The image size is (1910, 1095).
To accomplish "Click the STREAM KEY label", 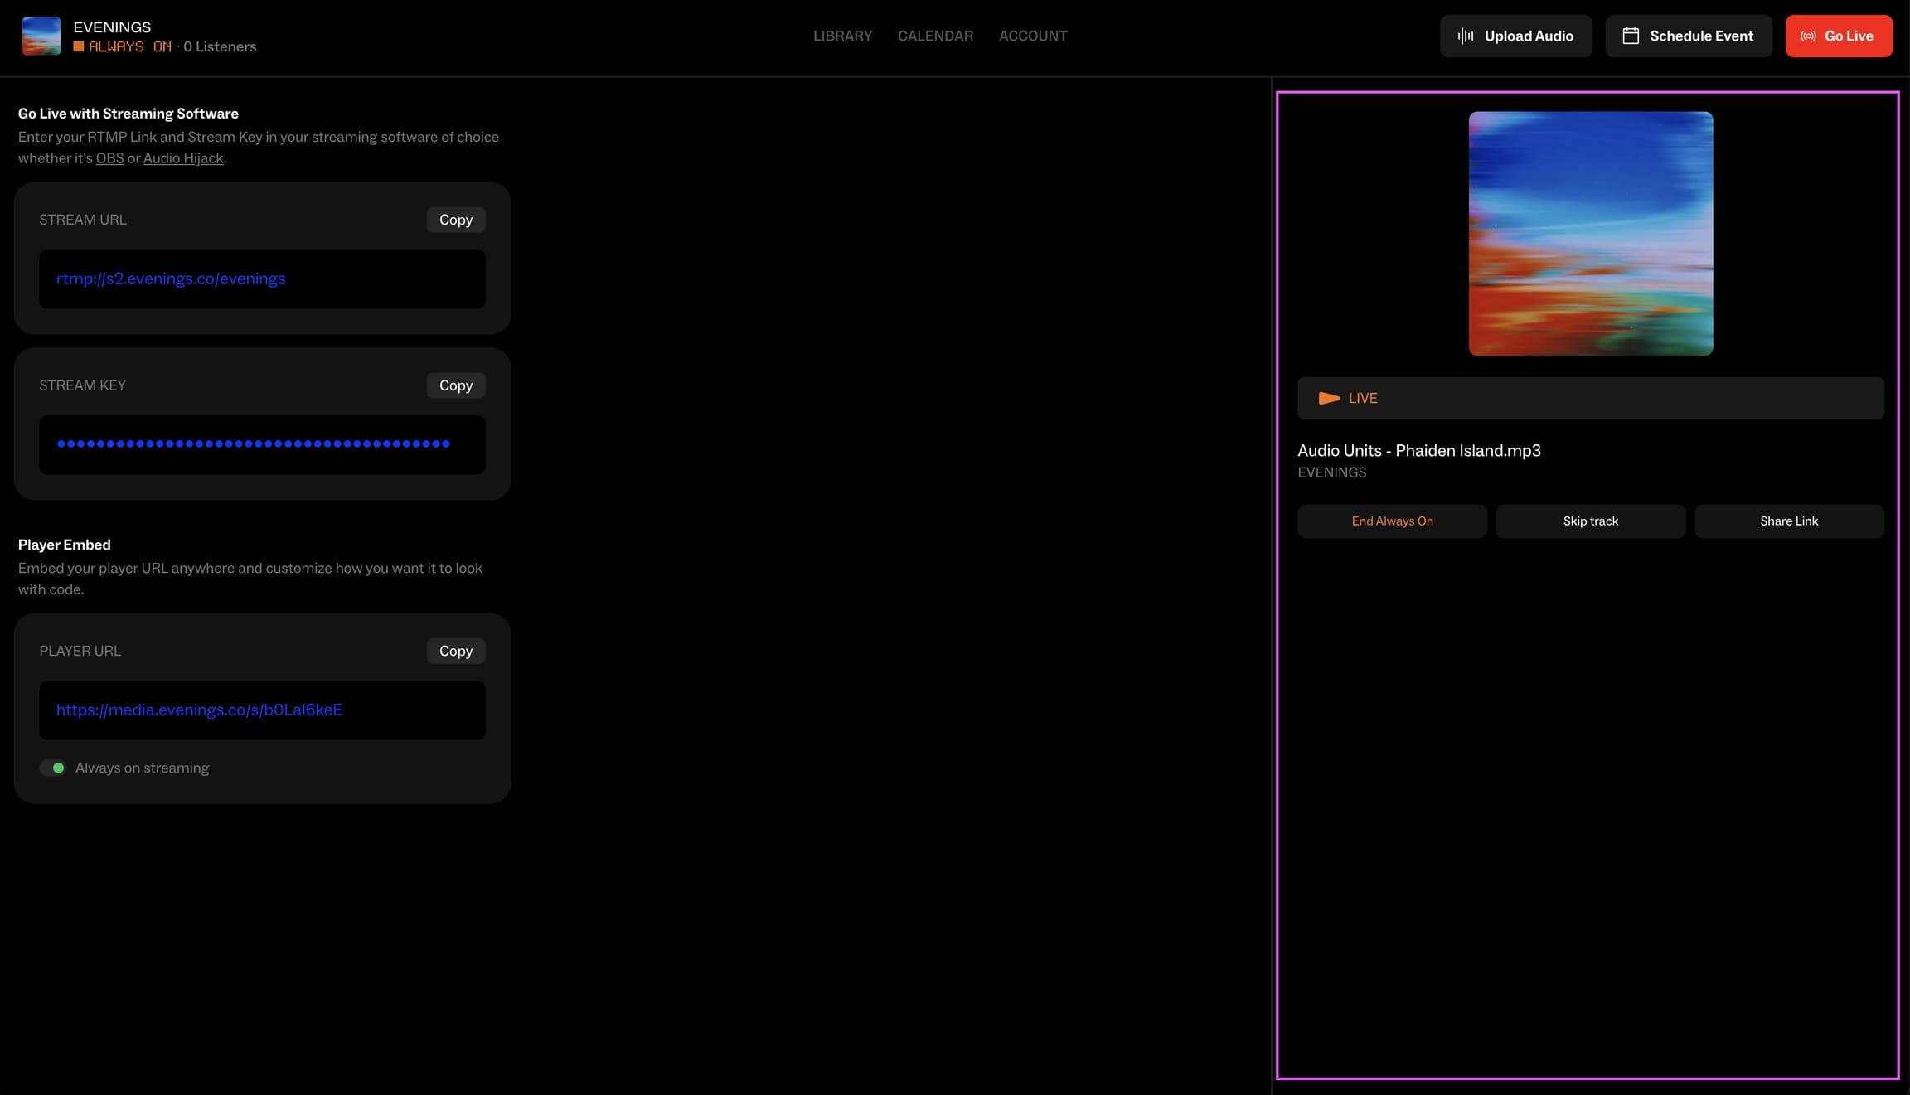I will (83, 385).
